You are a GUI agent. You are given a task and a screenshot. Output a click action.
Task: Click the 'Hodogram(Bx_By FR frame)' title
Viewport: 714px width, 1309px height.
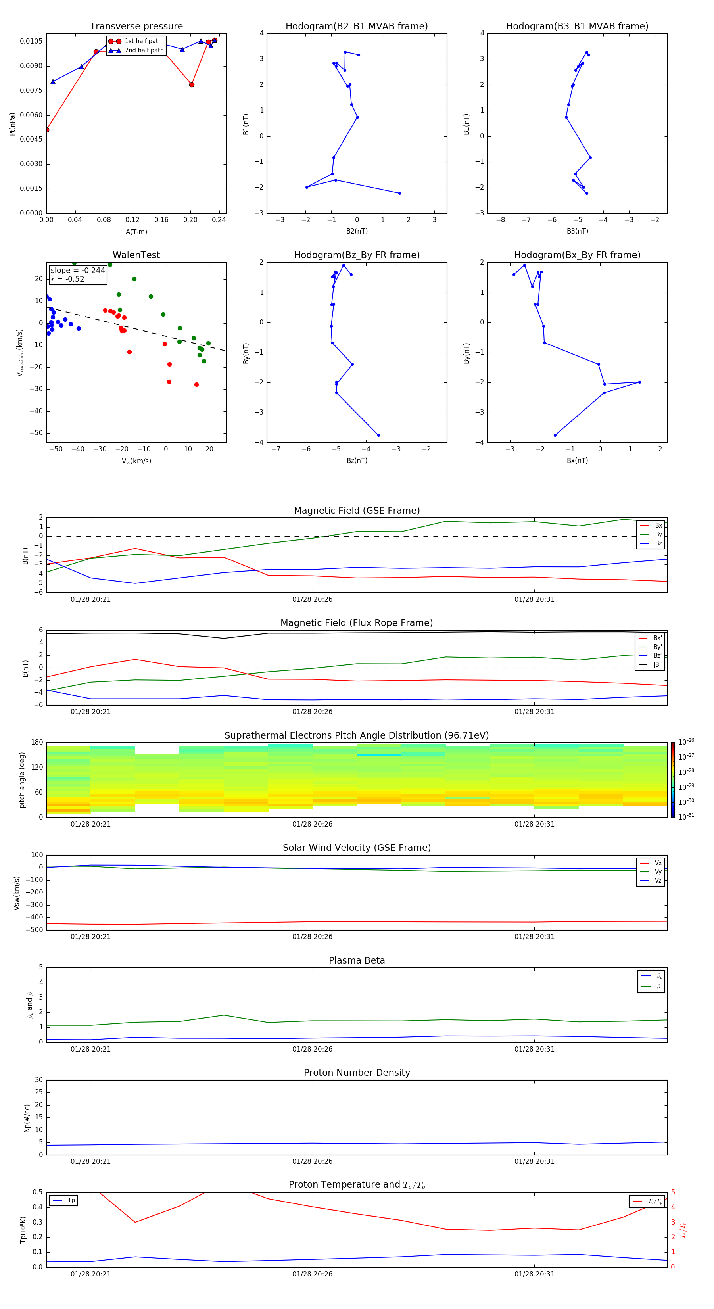[577, 255]
